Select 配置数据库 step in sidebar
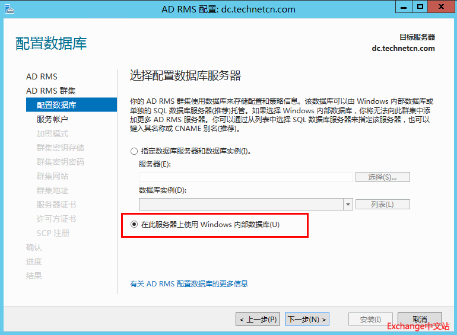 56,105
